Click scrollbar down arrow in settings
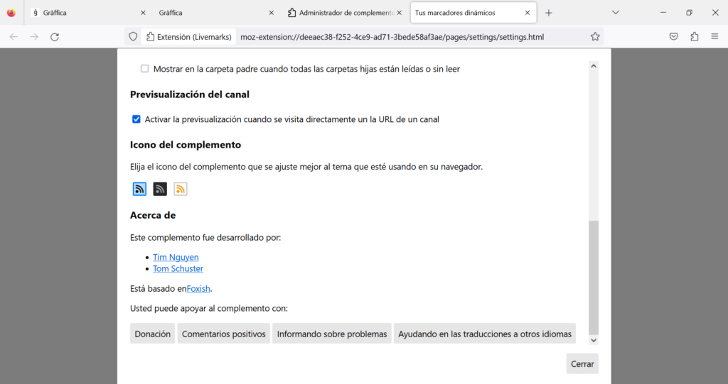The image size is (728, 384). coord(594,340)
